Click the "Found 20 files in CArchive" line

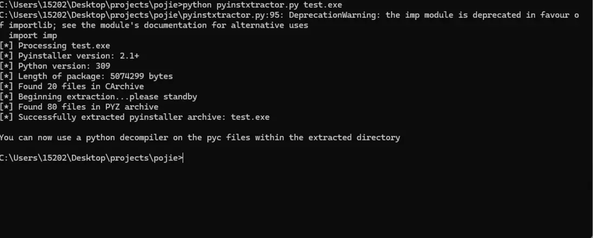[x=80, y=86]
